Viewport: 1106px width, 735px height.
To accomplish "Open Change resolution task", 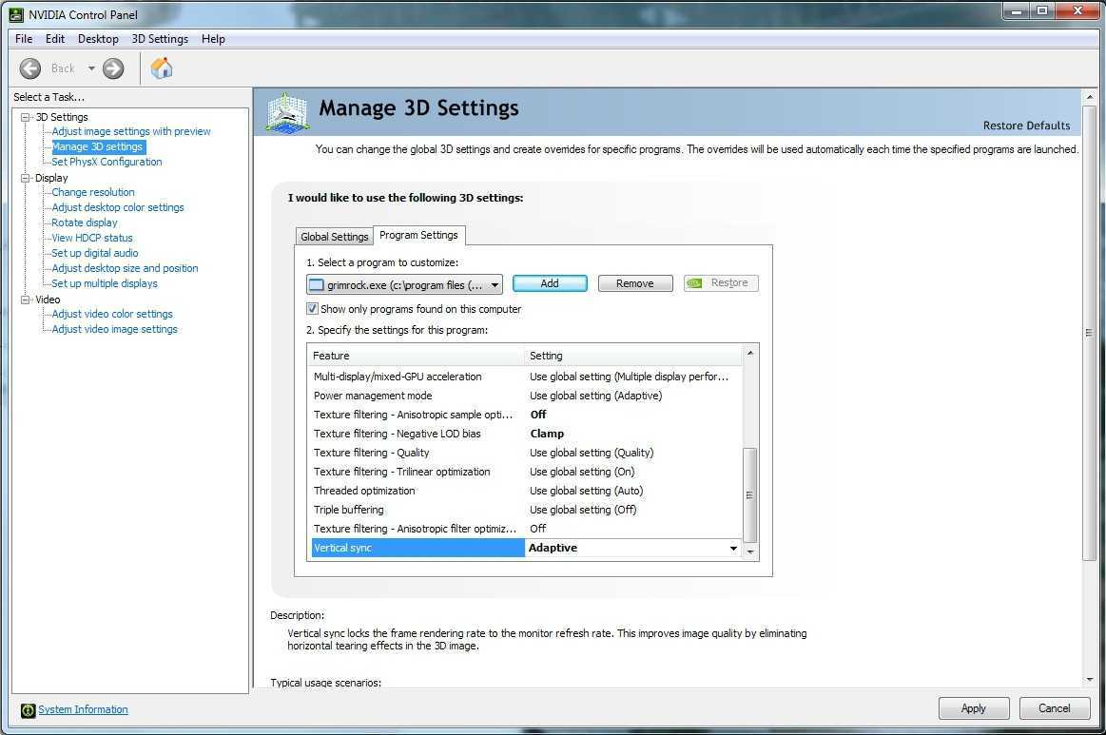I will (93, 192).
